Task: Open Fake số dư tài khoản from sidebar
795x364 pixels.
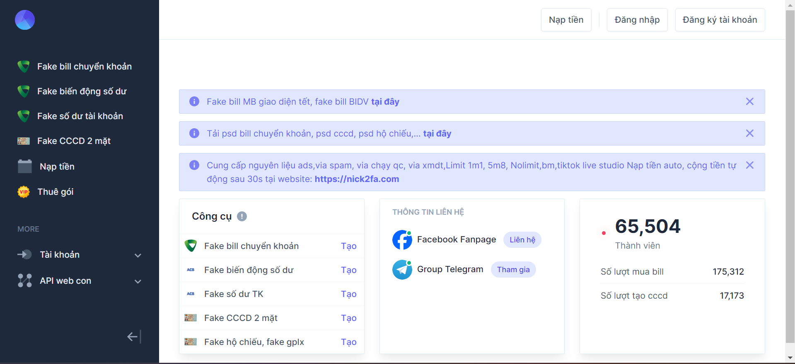Action: [80, 116]
